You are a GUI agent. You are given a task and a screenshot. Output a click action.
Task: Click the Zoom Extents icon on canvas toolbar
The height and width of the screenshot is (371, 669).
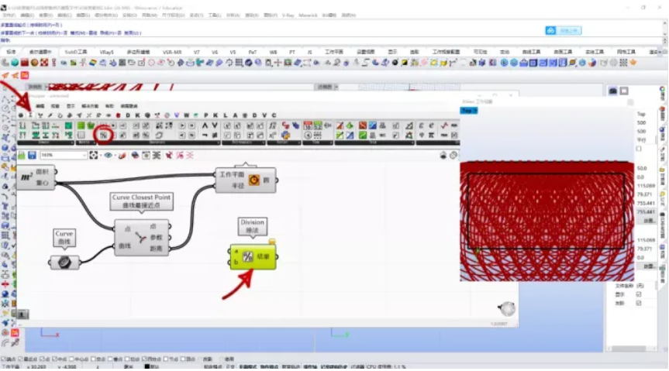pyautogui.click(x=94, y=155)
